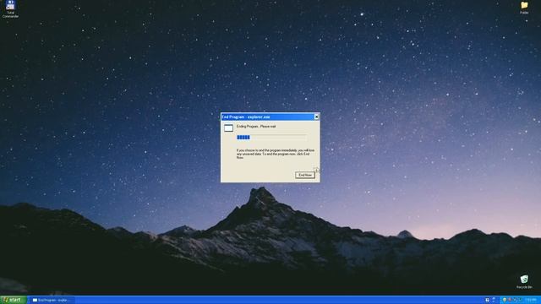Click the taskbar clock
Image resolution: width=541 pixels, height=304 pixels.
tap(530, 300)
